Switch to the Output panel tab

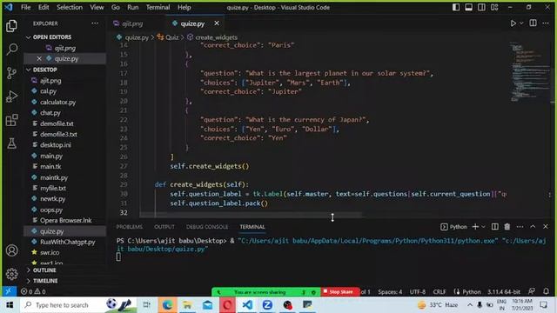[164, 227]
